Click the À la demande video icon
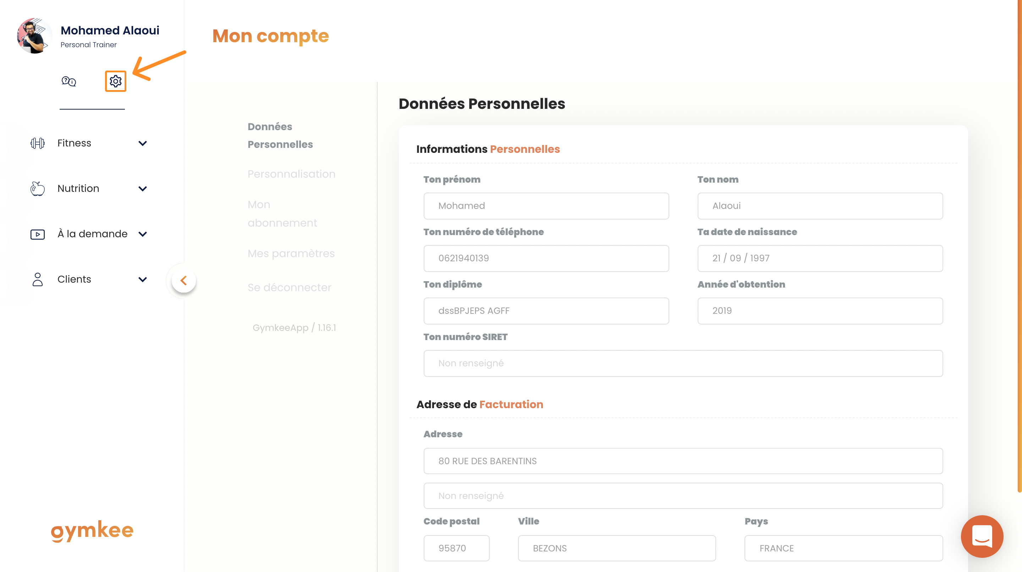 38,234
